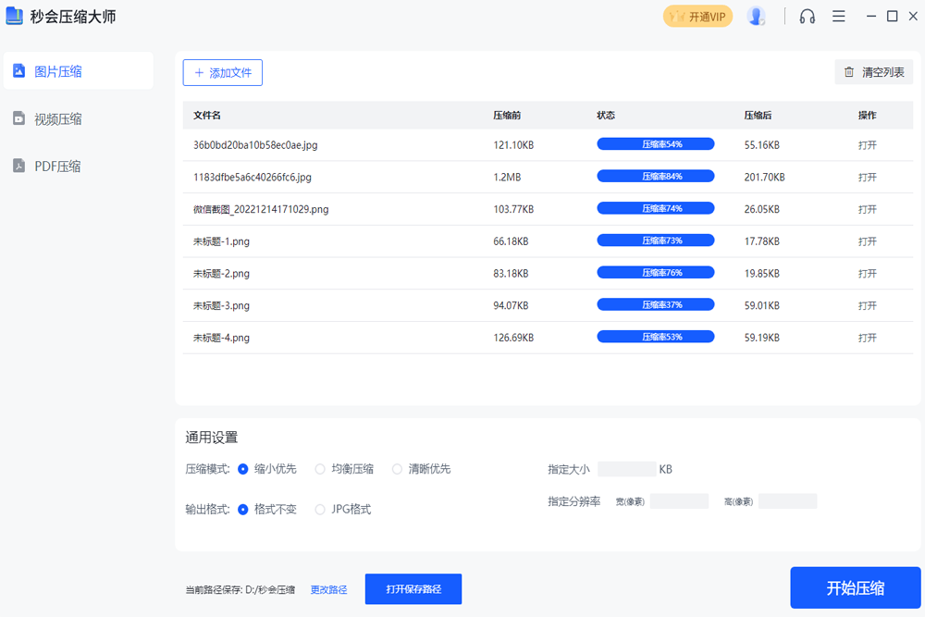Viewport: 925px width, 617px height.
Task: Click the 压缩率84% progress bar
Action: coord(656,176)
